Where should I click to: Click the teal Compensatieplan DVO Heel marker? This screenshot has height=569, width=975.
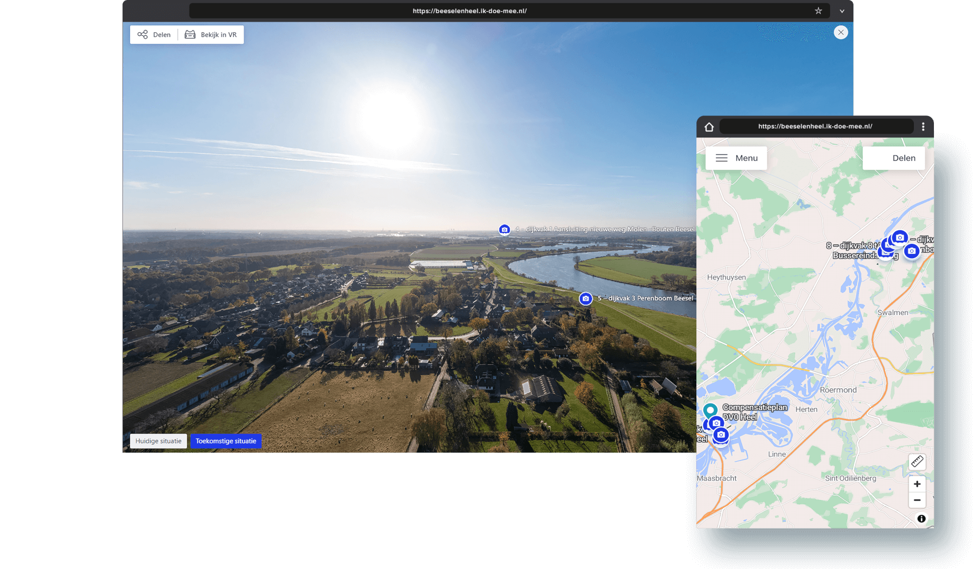(710, 409)
